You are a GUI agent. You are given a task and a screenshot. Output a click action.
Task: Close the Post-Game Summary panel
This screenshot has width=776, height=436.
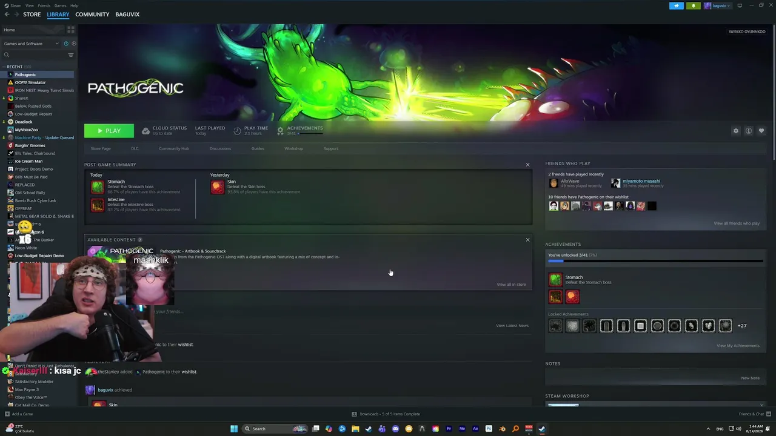pos(527,165)
